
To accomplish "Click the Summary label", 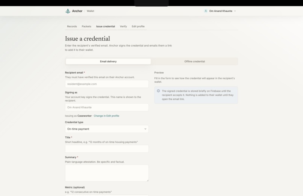I will pyautogui.click(x=71, y=157).
